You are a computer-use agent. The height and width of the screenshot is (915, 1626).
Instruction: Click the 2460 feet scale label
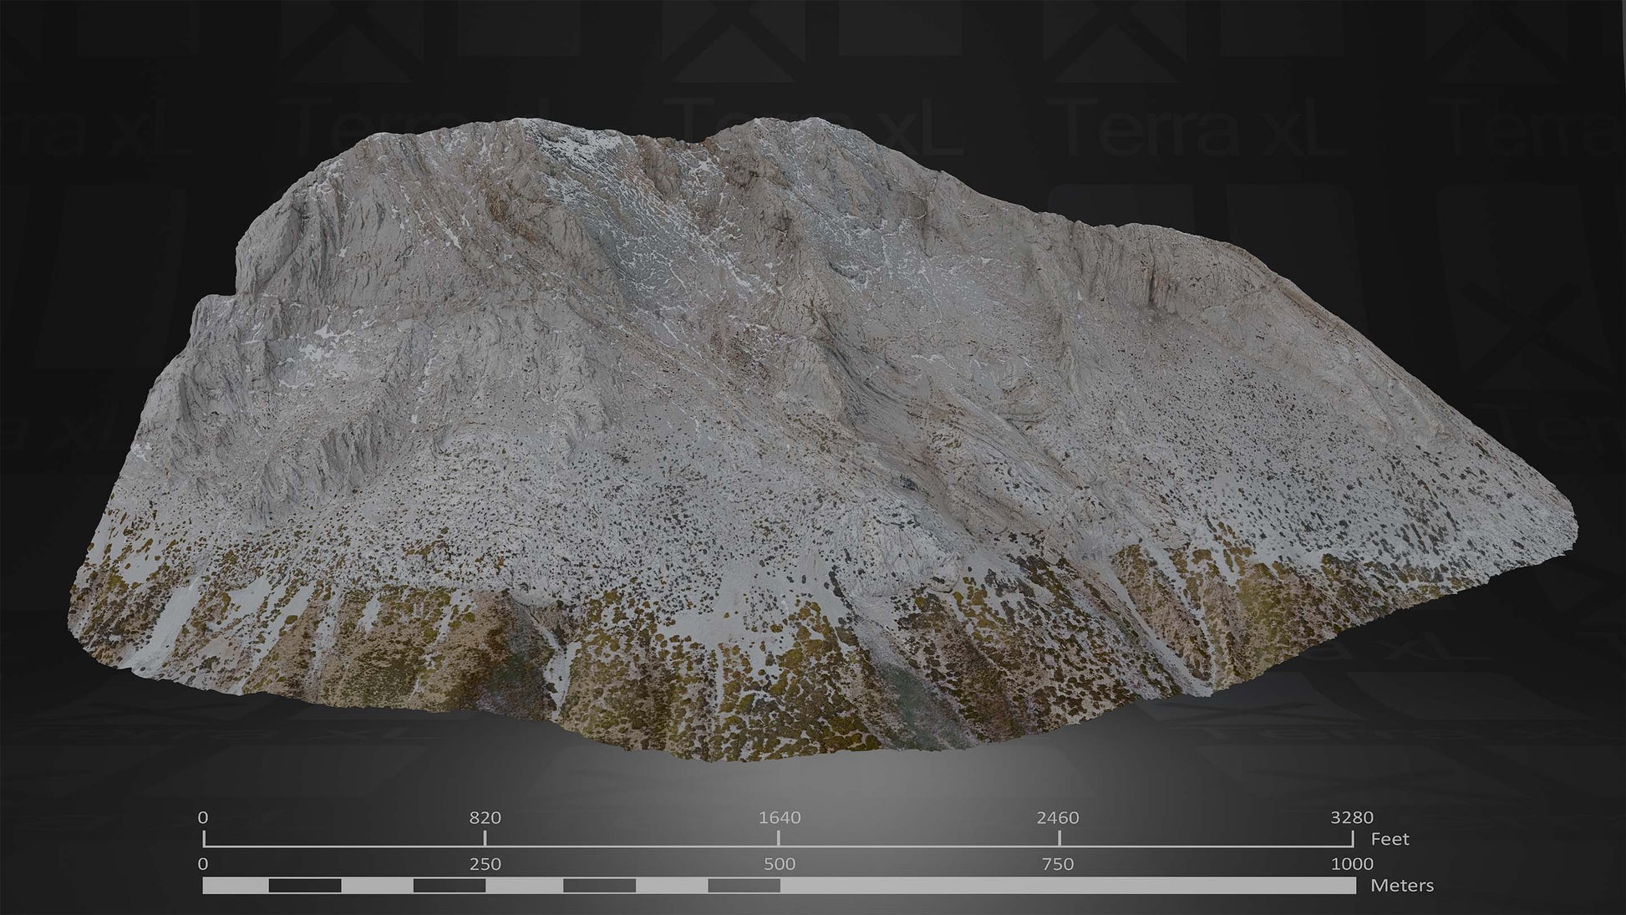1058,818
